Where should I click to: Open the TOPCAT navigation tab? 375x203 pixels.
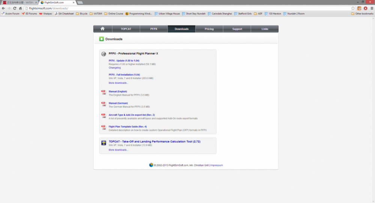pyautogui.click(x=126, y=29)
